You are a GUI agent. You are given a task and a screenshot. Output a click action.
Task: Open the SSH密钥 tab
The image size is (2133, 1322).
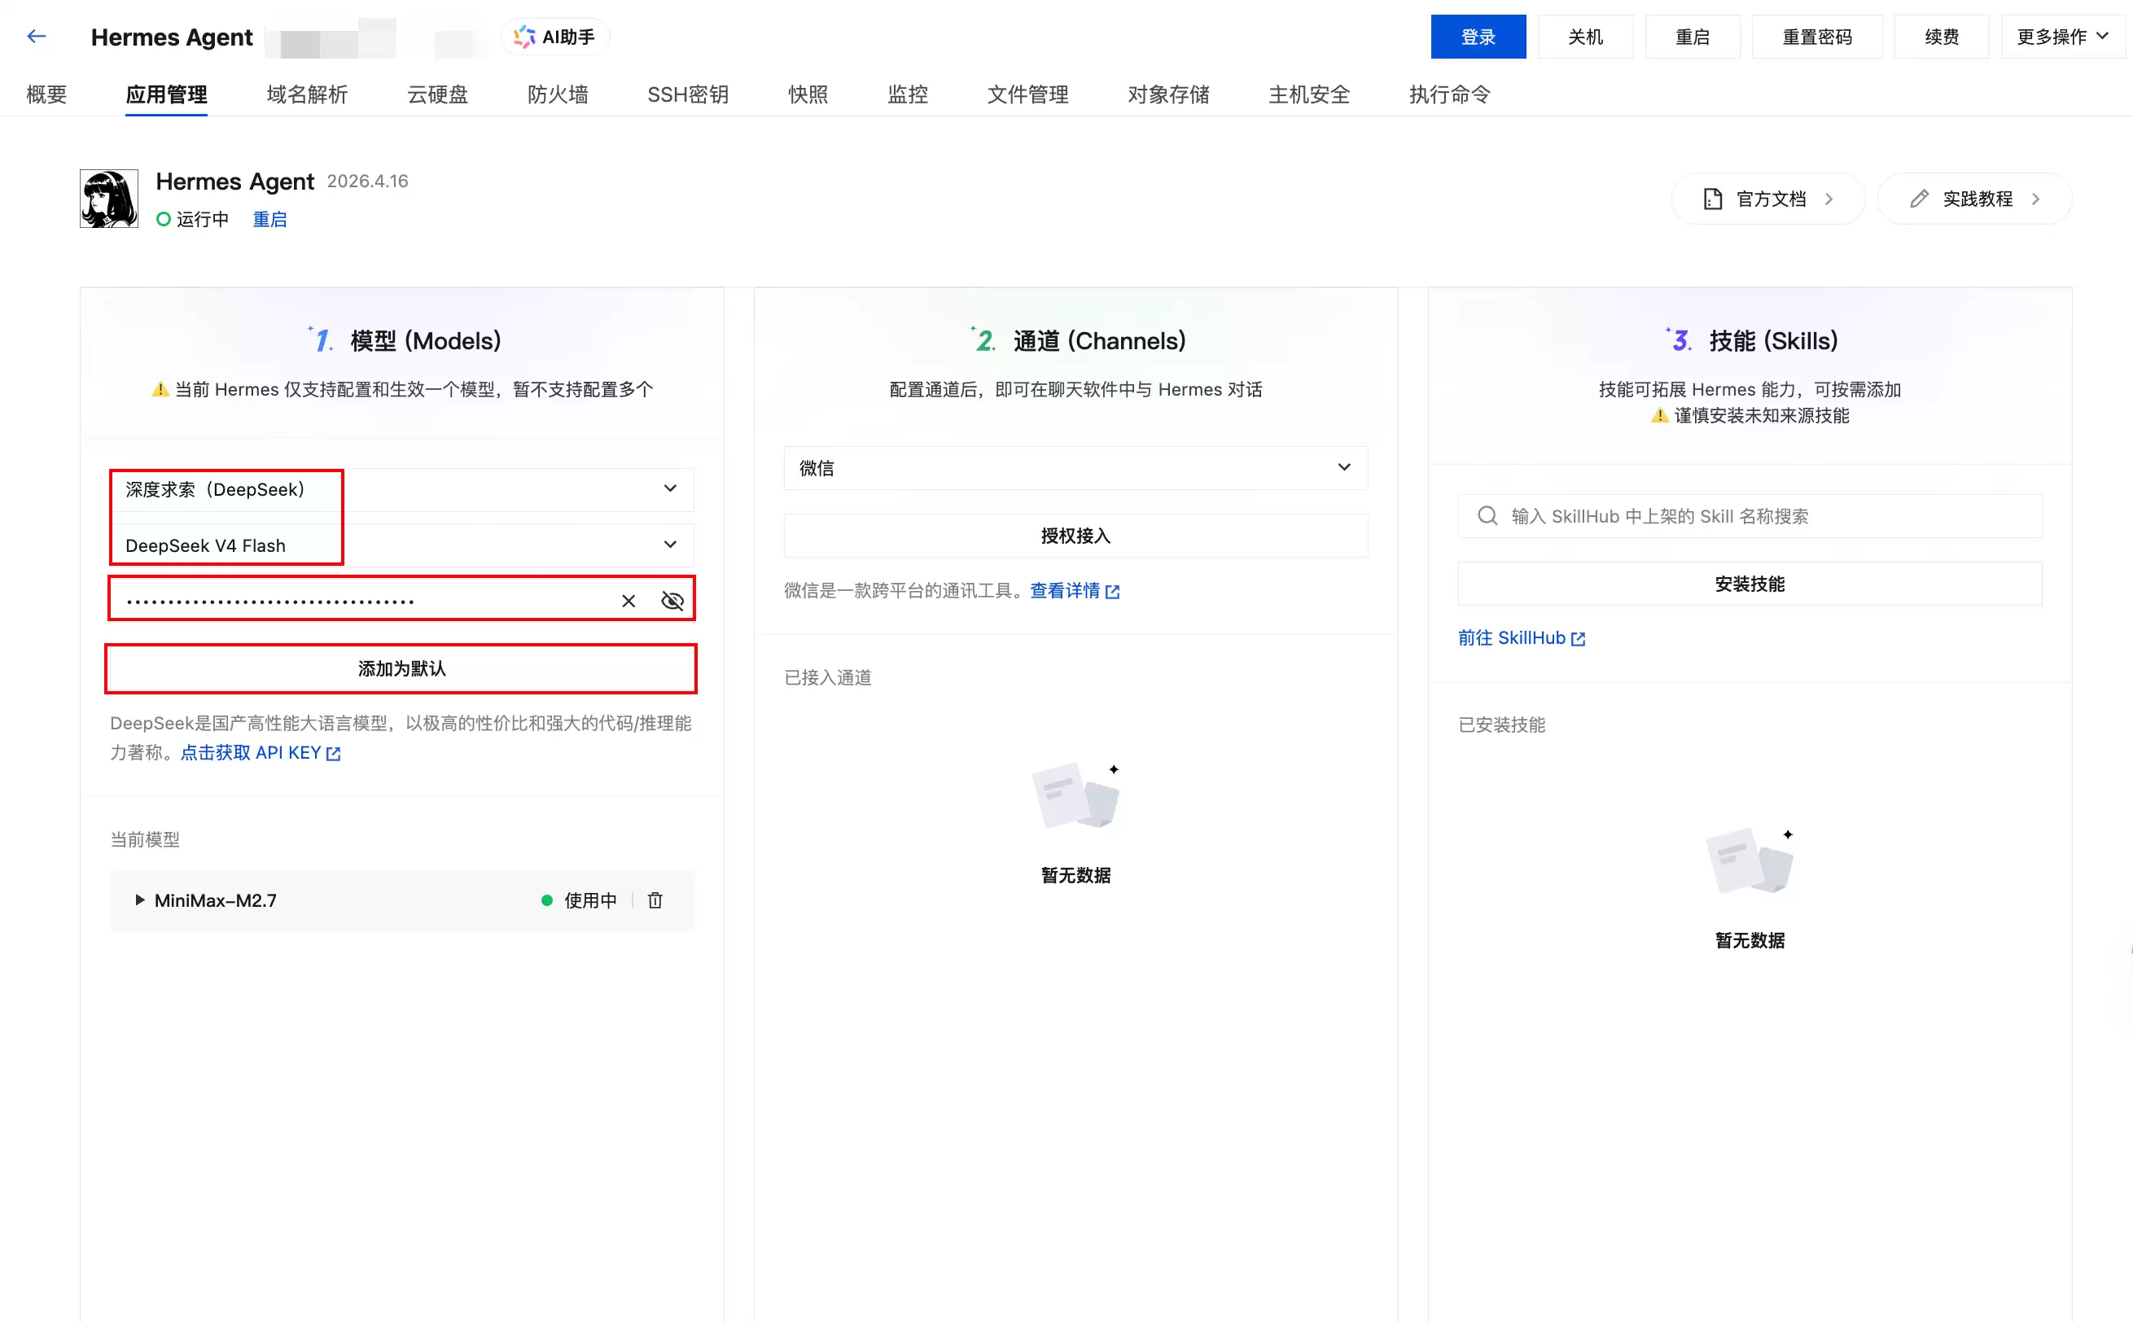tap(688, 94)
